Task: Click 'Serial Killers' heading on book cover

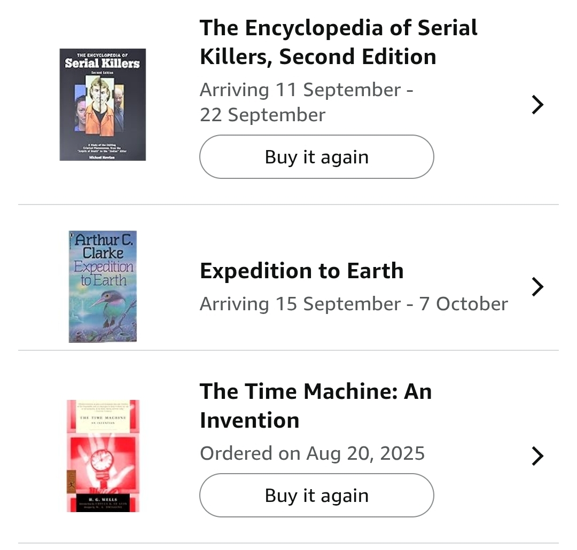Action: tap(102, 64)
